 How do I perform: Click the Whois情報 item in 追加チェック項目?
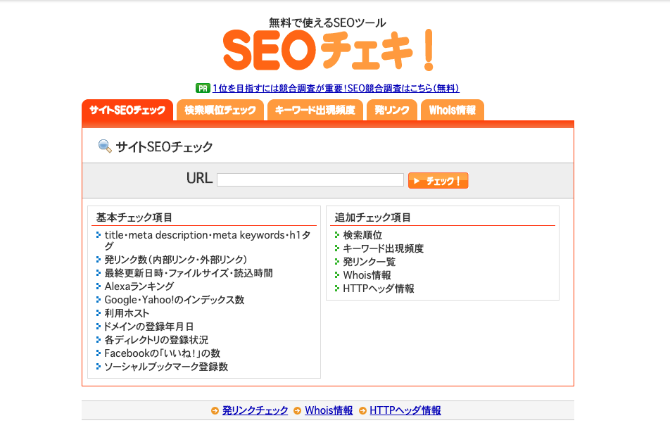(367, 275)
